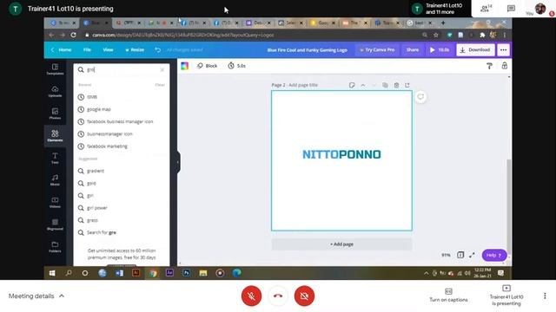Open the 5.0s page timing setting

236,66
